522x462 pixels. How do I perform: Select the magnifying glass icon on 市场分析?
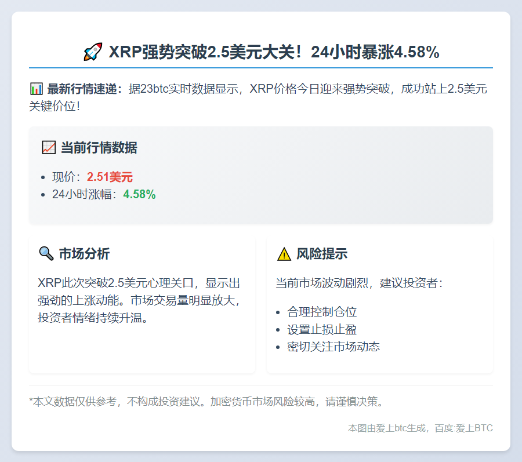[45, 253]
